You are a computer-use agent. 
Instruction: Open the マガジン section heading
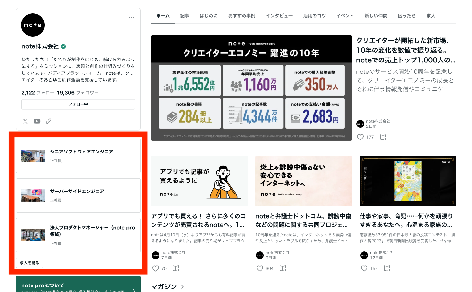pyautogui.click(x=164, y=287)
